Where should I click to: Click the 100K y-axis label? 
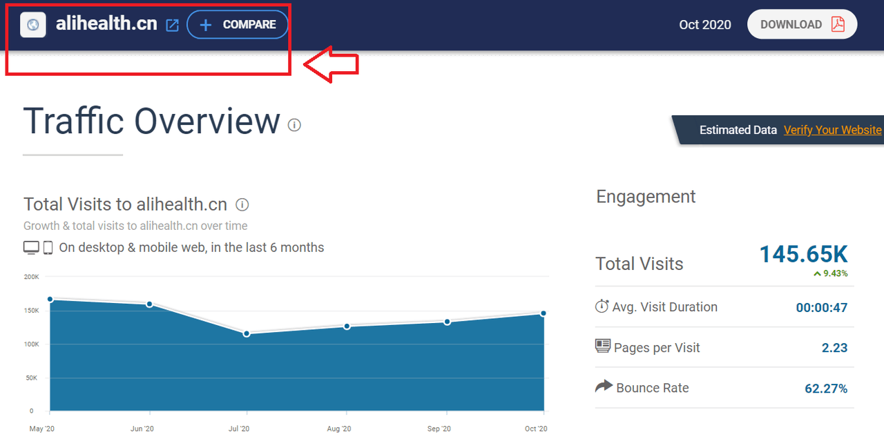(x=32, y=344)
